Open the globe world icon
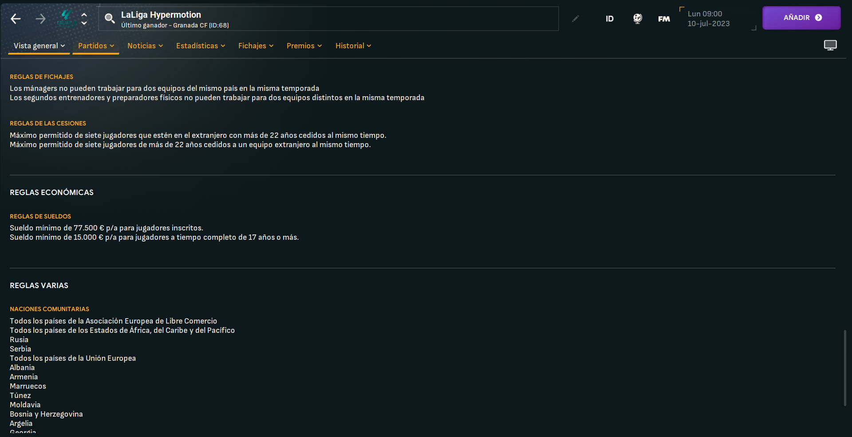 point(637,19)
